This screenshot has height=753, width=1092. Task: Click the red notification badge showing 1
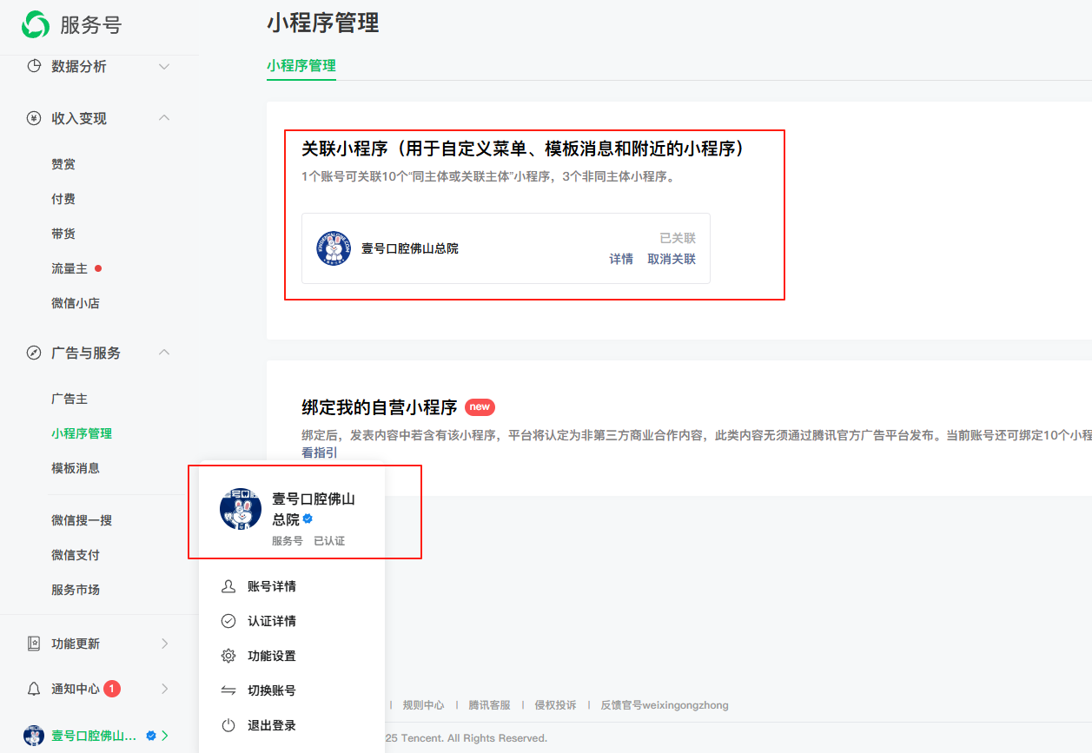point(112,689)
